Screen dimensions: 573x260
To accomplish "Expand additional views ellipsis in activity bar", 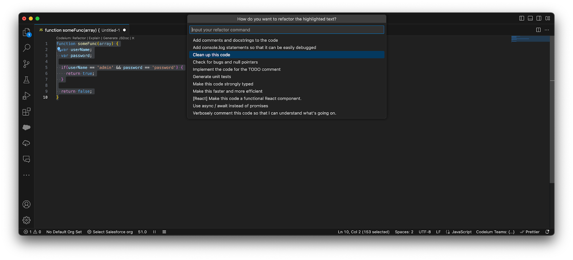I will pyautogui.click(x=27, y=175).
